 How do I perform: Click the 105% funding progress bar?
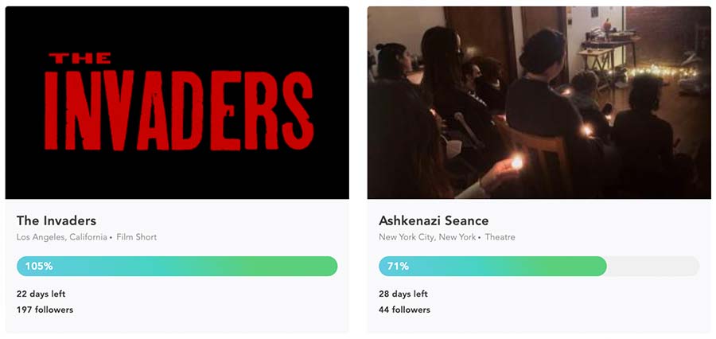click(x=177, y=266)
